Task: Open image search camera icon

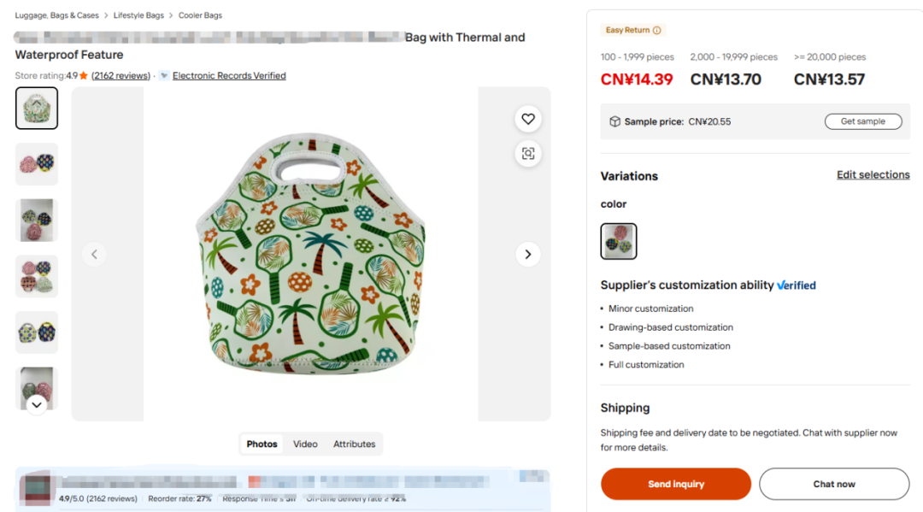Action: click(x=528, y=154)
